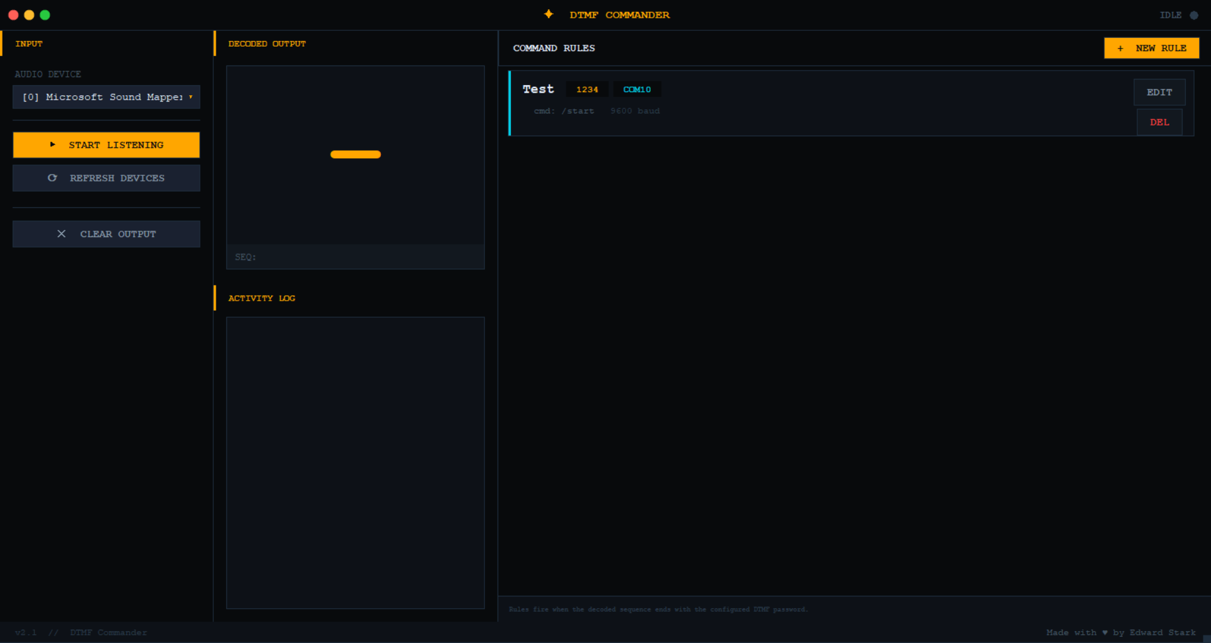Click the IDLE status label
The height and width of the screenshot is (643, 1211).
point(1171,15)
